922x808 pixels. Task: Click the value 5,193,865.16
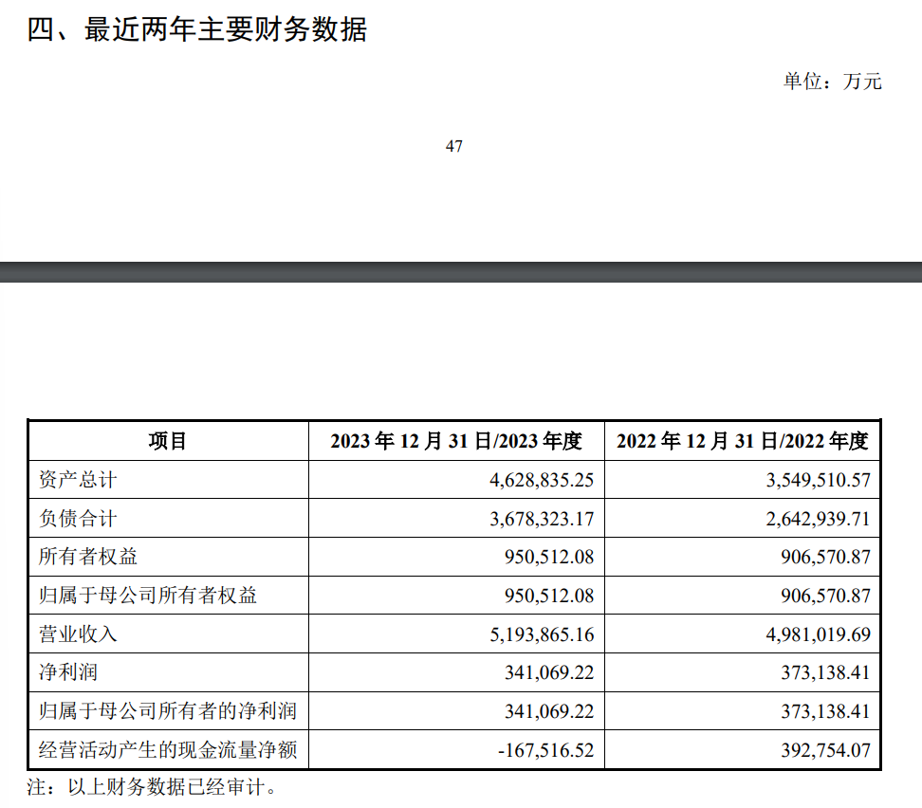click(x=542, y=634)
